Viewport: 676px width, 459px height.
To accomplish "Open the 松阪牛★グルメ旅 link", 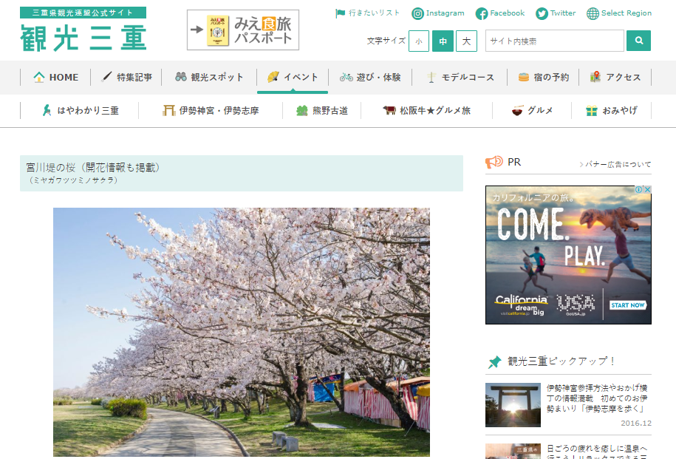I will pyautogui.click(x=426, y=110).
